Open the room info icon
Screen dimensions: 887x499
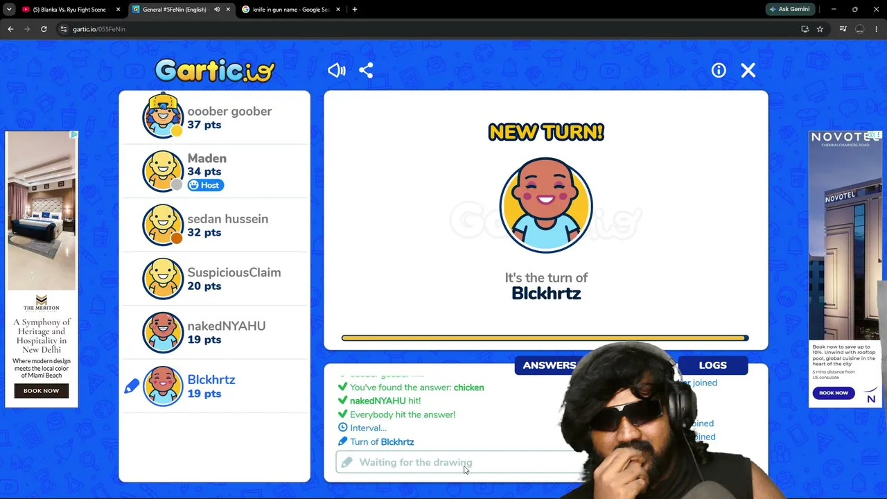click(x=719, y=70)
